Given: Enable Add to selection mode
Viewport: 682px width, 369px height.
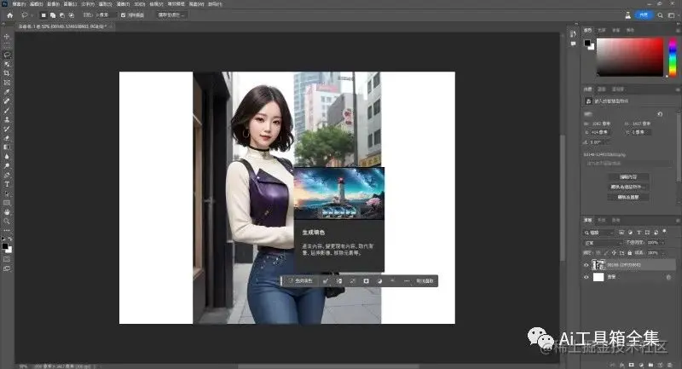Looking at the screenshot, I should coord(53,15).
